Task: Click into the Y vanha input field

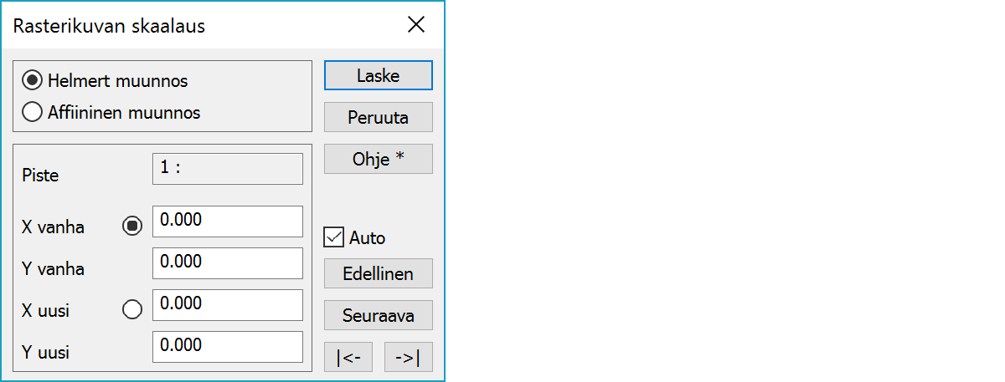Action: (227, 263)
